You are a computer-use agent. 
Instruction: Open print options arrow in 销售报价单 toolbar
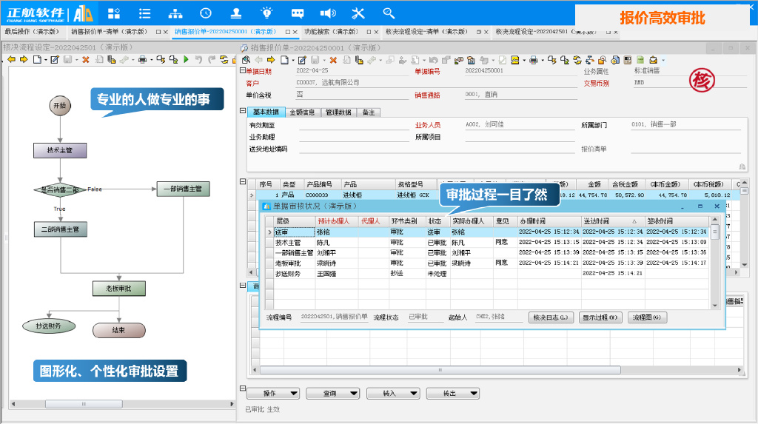(543, 61)
